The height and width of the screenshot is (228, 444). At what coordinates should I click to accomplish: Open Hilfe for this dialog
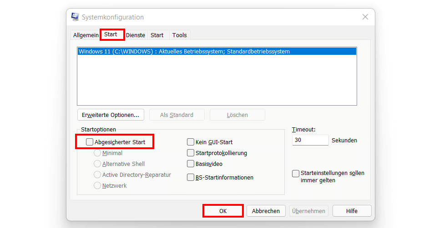pyautogui.click(x=351, y=211)
